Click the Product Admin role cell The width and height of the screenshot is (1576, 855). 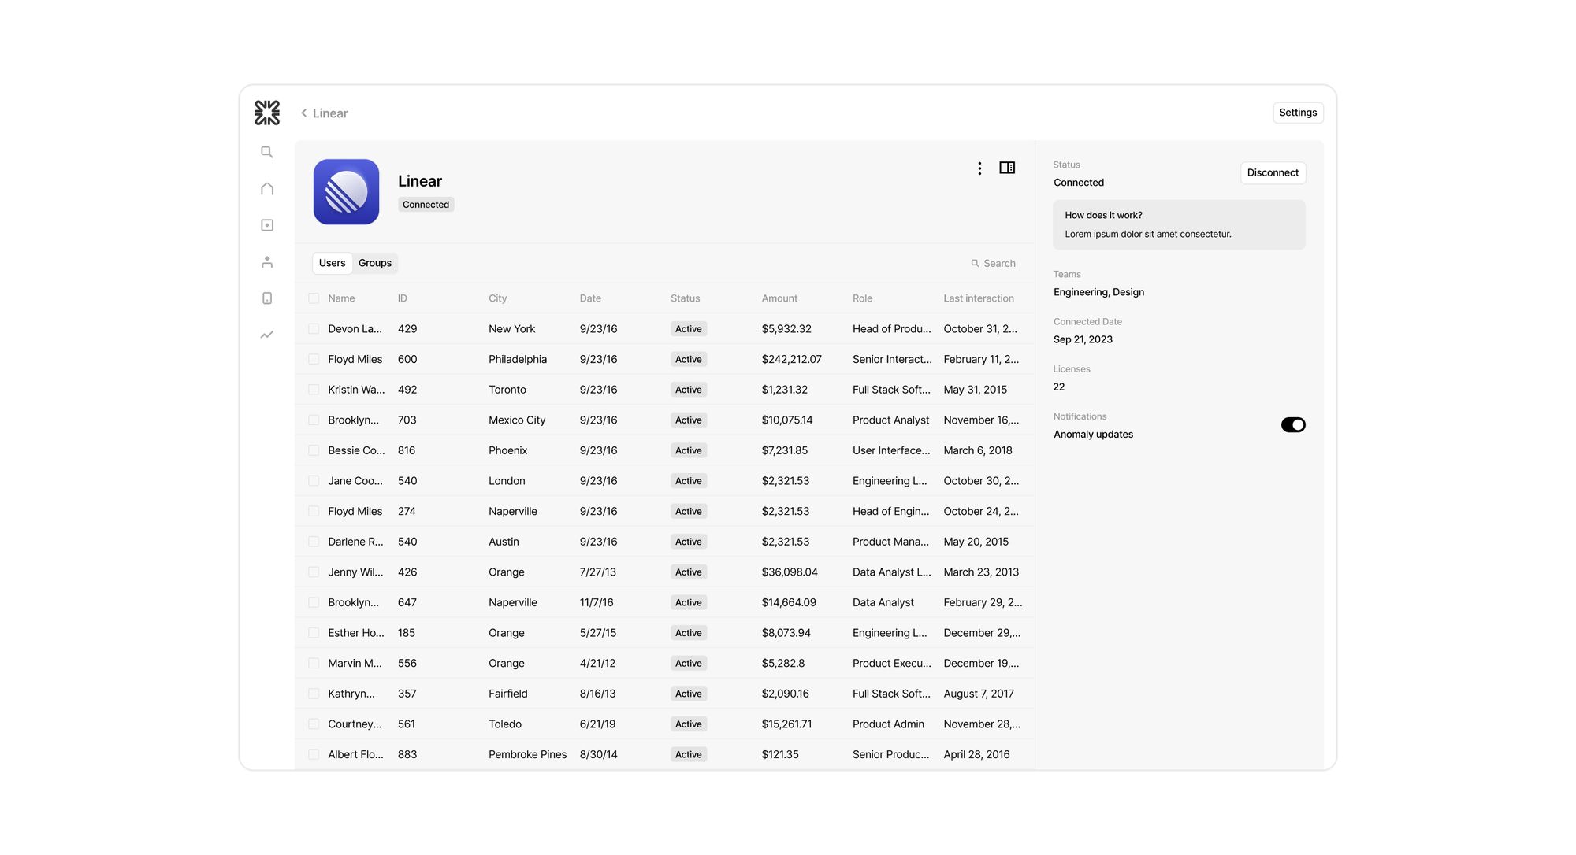(x=888, y=724)
